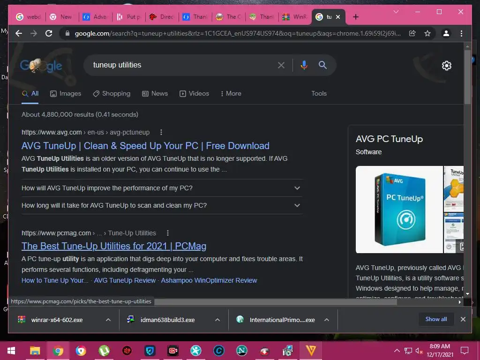This screenshot has width=480, height=360.
Task: Switch to the WinR browser tab
Action: pyautogui.click(x=295, y=17)
